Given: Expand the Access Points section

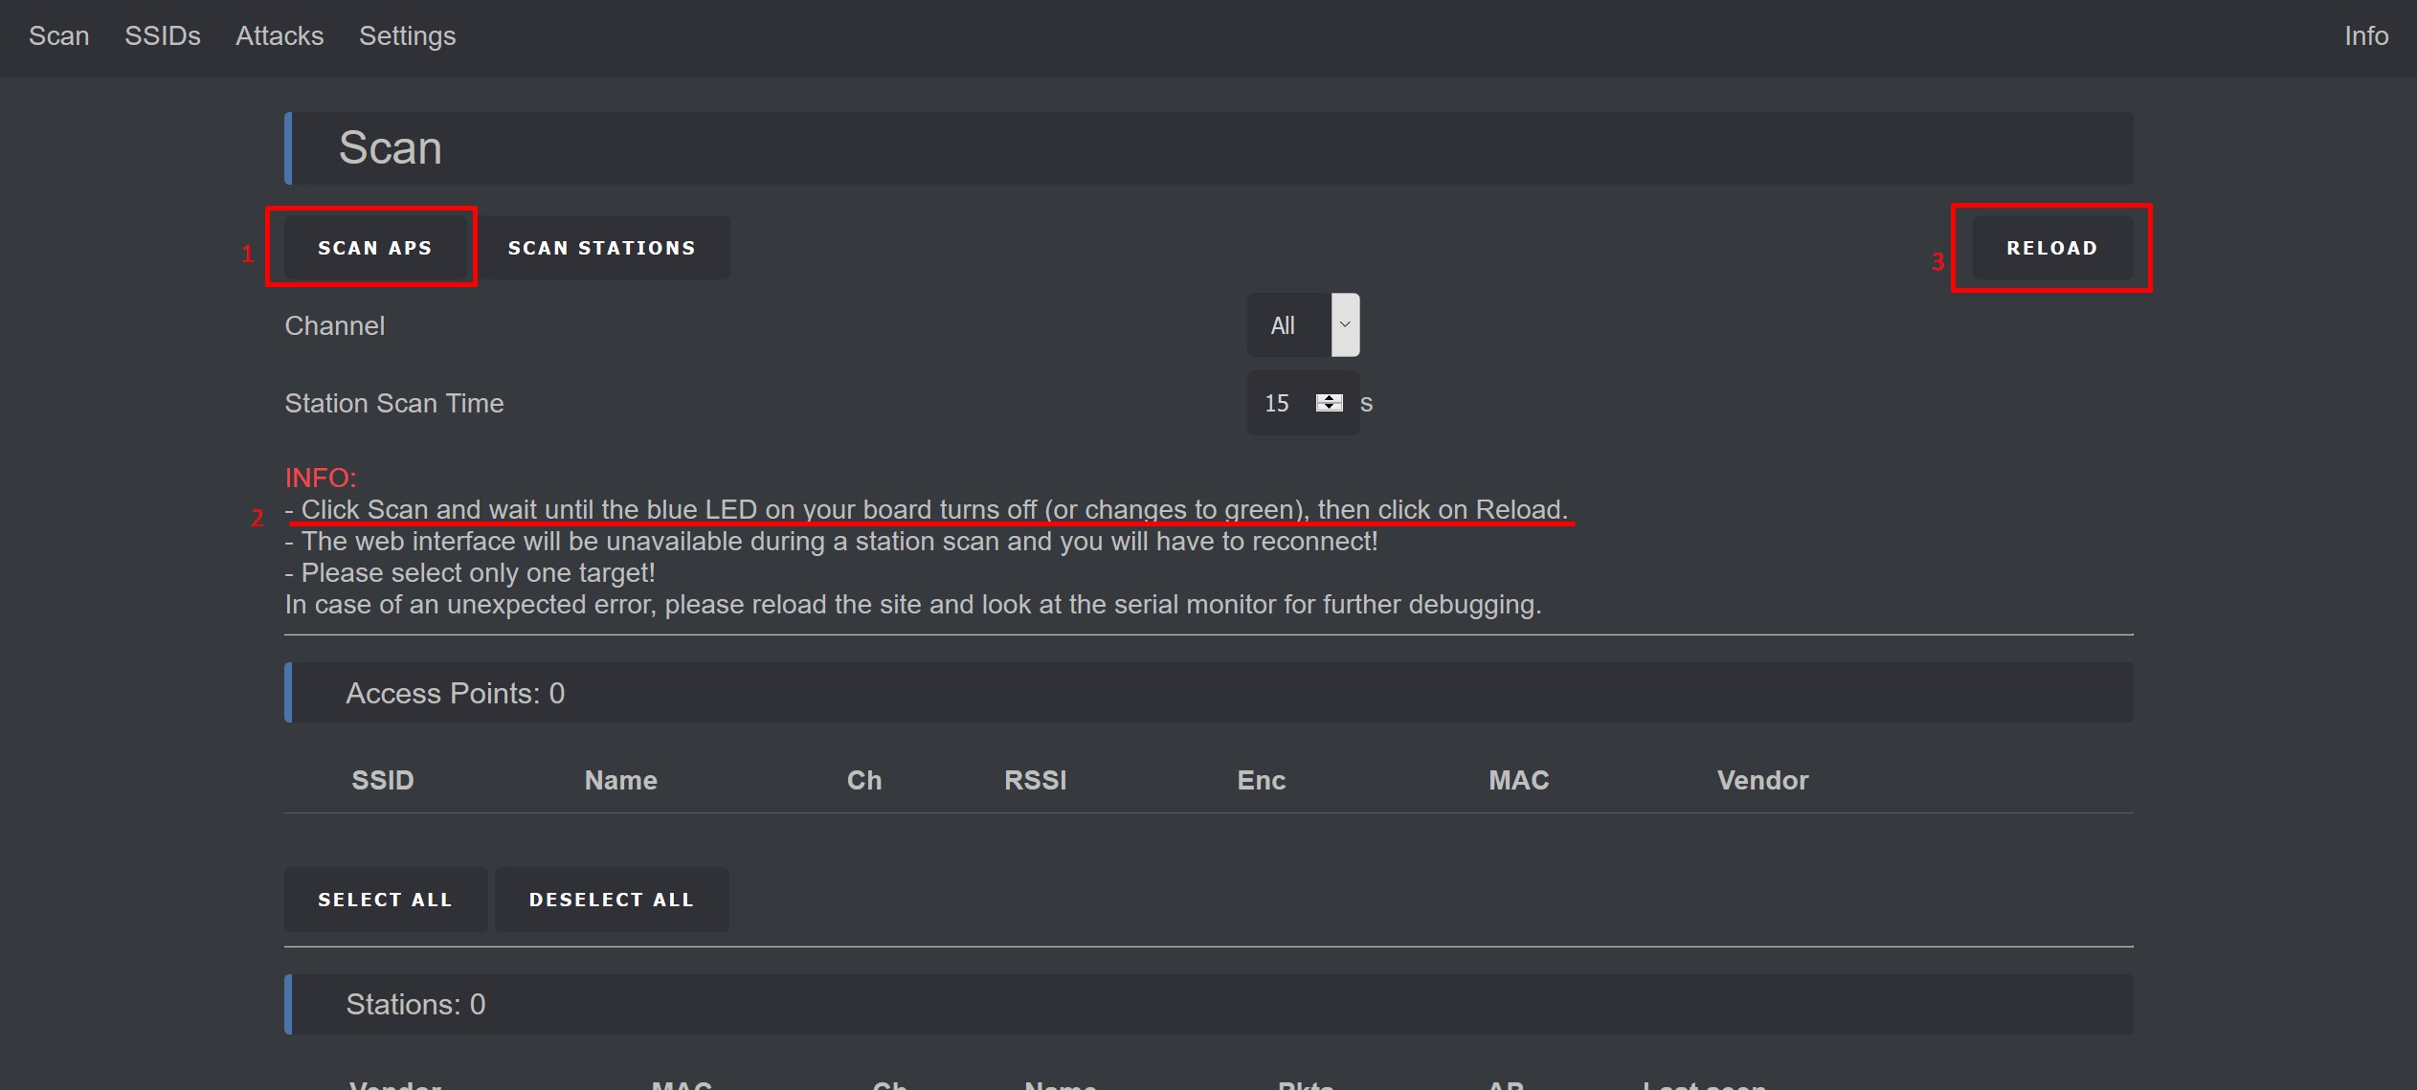Looking at the screenshot, I should (x=453, y=692).
